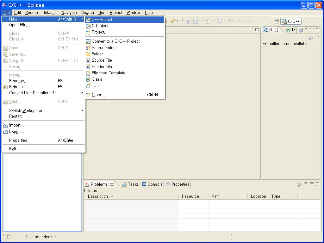Open Properties from the File menu
Viewport: 324px width, 243px height.
(x=43, y=140)
